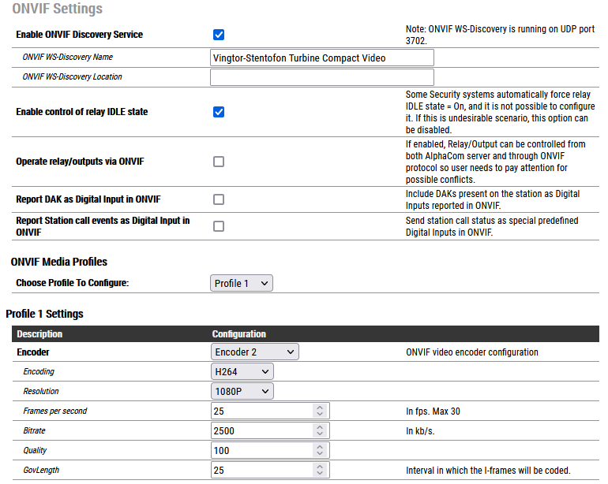Uncheck Enable ONVIF Discovery Service checkbox
Image resolution: width=608 pixels, height=484 pixels.
click(x=219, y=35)
